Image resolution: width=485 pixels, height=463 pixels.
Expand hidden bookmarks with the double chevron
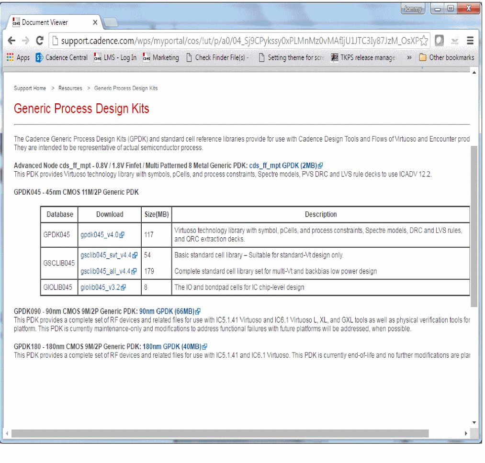[409, 57]
